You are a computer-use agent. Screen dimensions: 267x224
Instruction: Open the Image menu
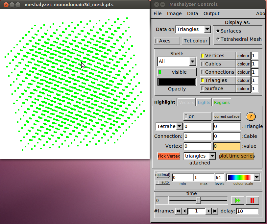tap(174, 13)
